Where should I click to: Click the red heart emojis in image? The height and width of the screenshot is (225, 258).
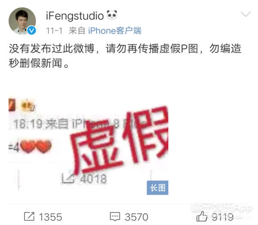tap(36, 146)
